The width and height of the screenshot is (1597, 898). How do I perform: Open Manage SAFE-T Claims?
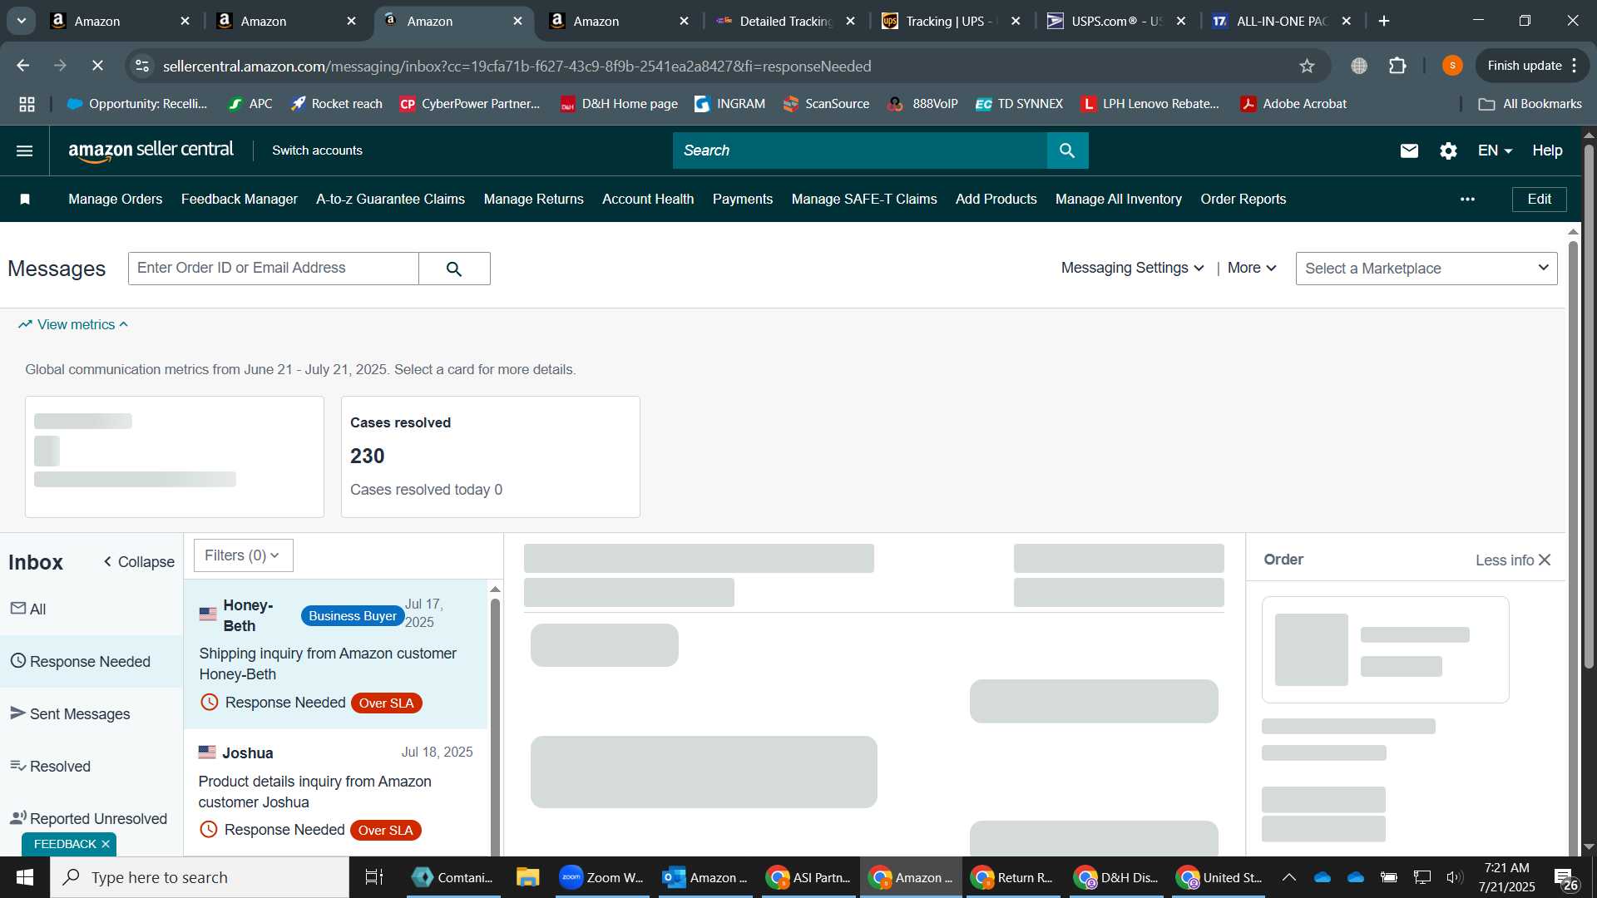click(x=864, y=199)
